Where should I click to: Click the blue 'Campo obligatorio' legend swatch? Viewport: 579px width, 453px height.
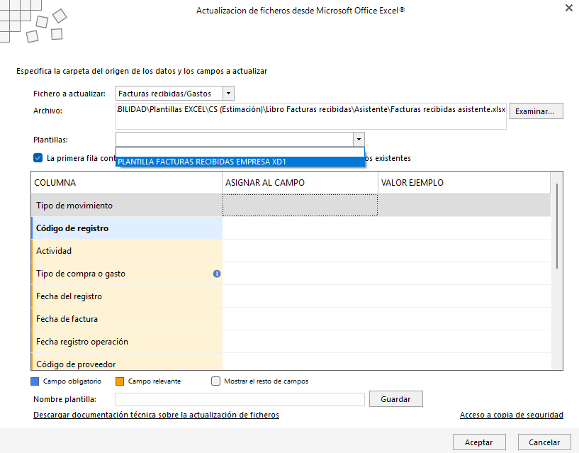coord(35,381)
